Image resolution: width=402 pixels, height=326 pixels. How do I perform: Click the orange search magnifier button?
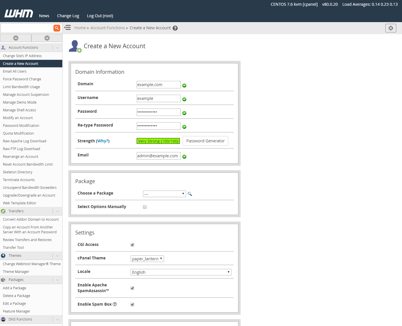click(x=57, y=28)
